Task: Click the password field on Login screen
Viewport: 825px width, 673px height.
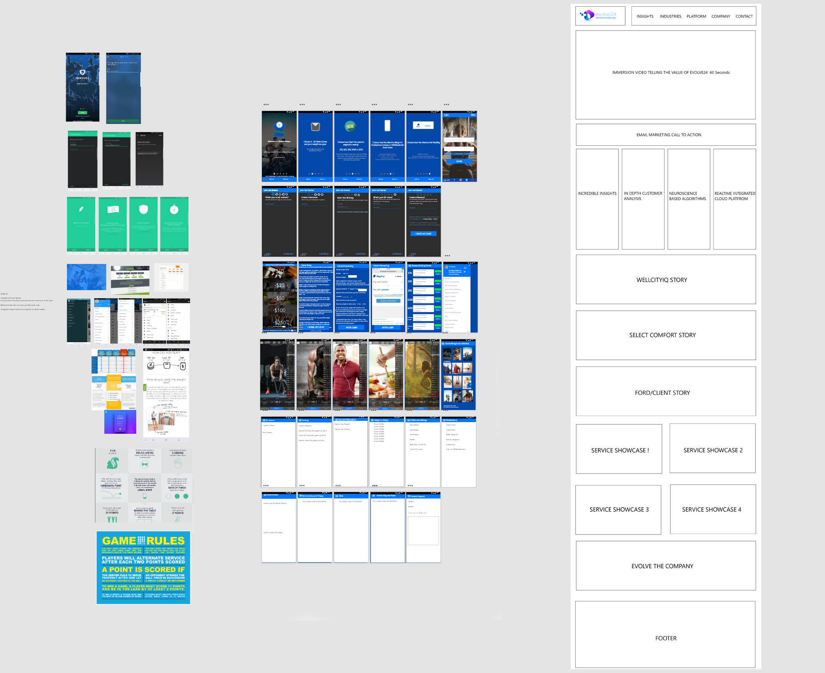Action: pyautogui.click(x=459, y=148)
